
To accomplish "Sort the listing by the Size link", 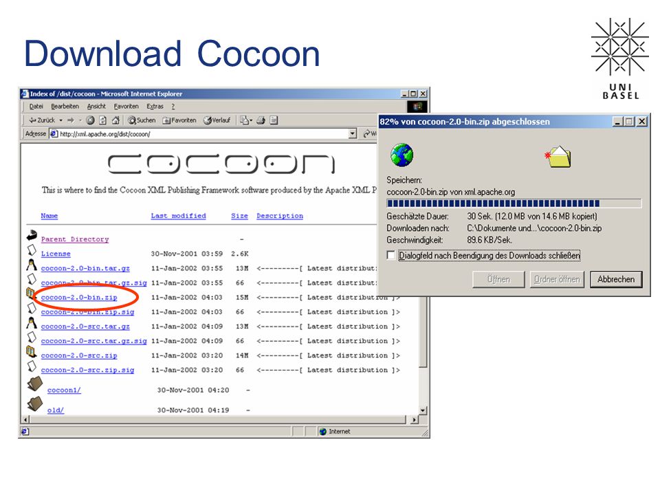I will [239, 216].
